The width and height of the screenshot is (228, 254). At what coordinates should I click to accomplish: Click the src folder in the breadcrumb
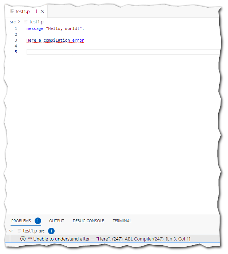pyautogui.click(x=13, y=22)
